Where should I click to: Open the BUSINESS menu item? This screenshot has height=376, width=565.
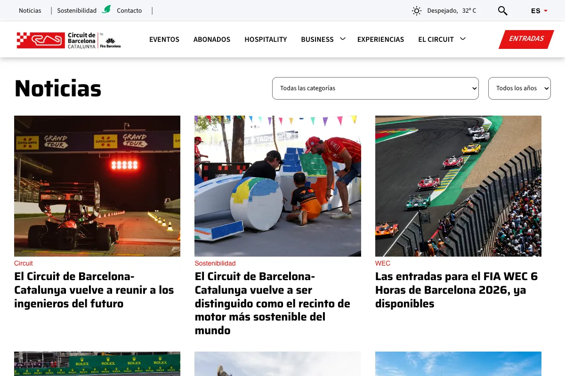317,39
